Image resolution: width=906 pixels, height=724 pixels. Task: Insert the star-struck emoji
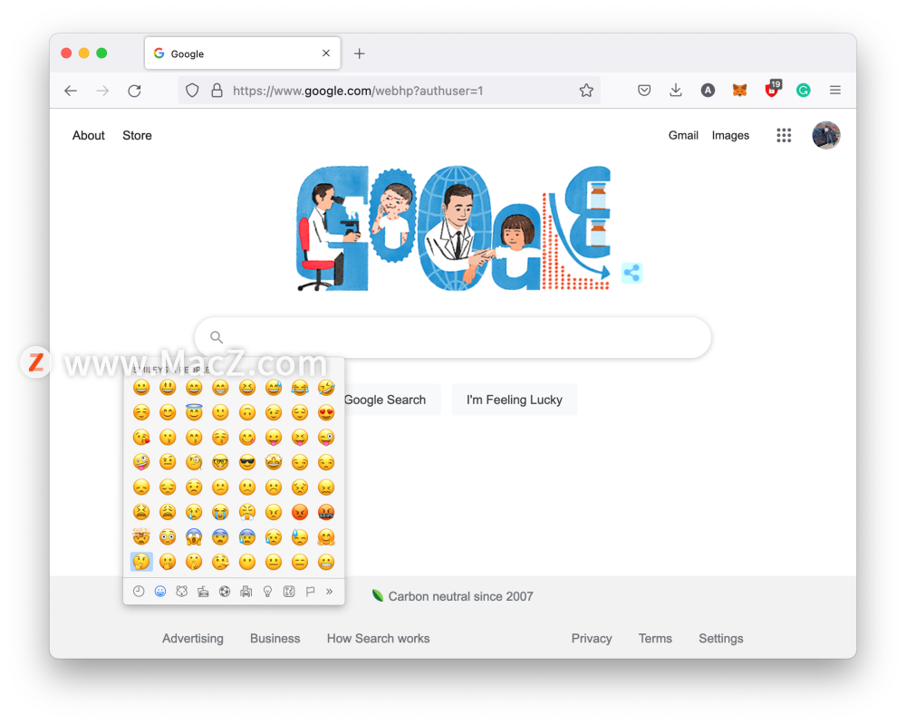[274, 461]
